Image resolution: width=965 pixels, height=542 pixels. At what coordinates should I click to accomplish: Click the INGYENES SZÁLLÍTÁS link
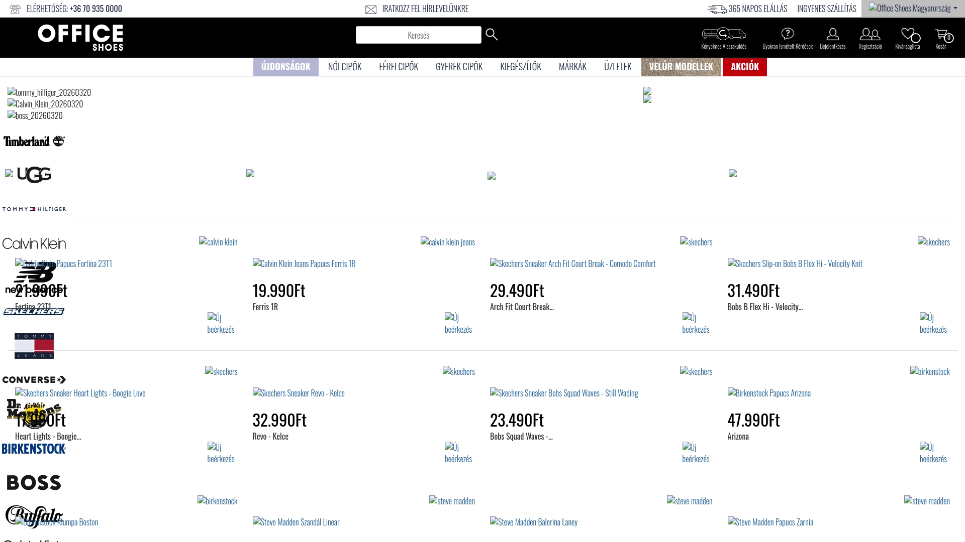[x=827, y=9]
